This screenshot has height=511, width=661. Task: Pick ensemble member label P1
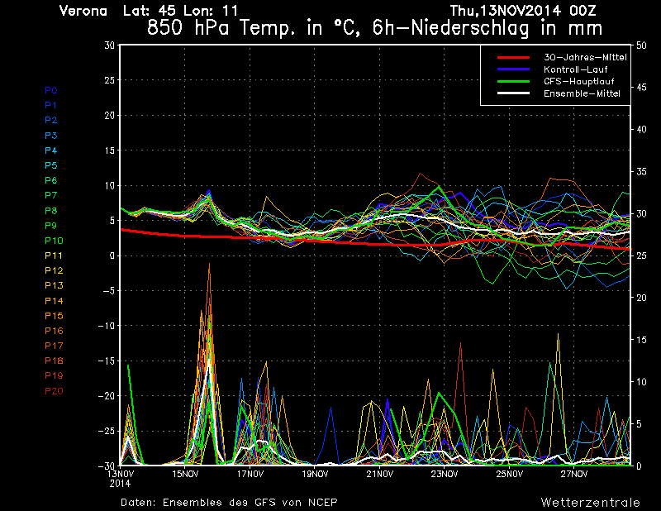(51, 105)
